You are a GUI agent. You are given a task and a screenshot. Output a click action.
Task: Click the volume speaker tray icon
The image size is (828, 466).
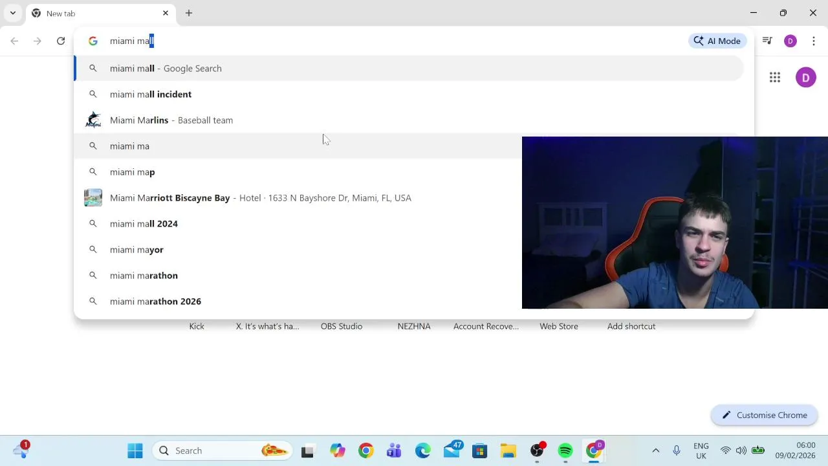point(741,450)
